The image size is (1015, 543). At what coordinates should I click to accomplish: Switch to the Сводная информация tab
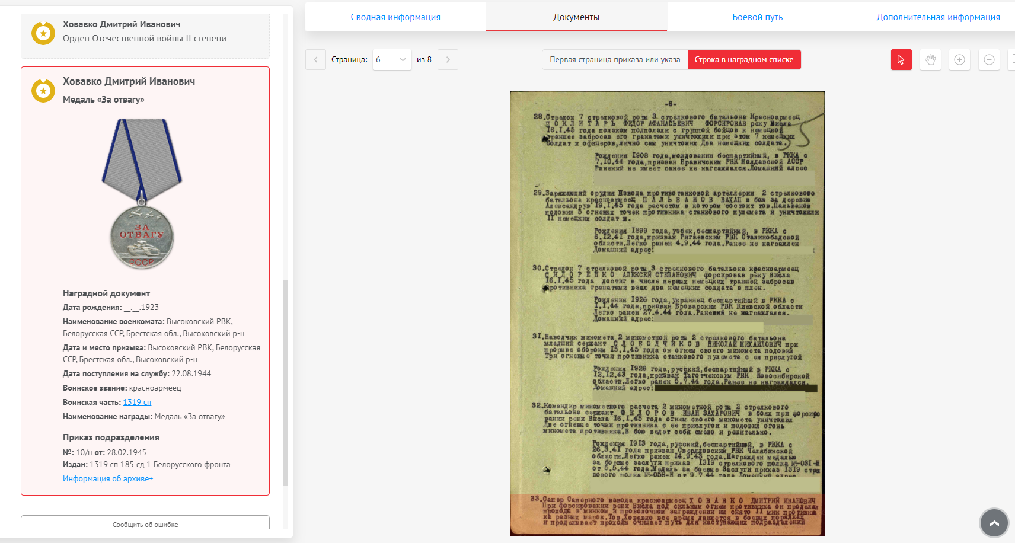(395, 17)
